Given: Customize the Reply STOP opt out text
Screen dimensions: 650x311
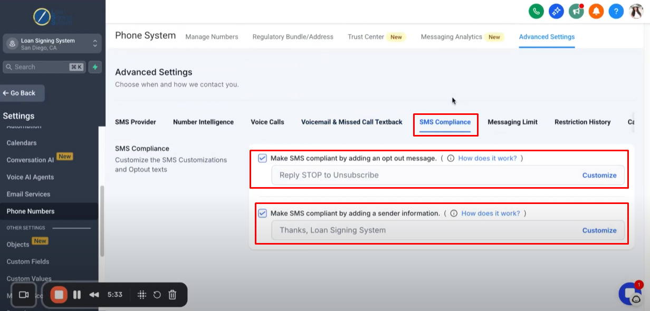Looking at the screenshot, I should click(599, 175).
